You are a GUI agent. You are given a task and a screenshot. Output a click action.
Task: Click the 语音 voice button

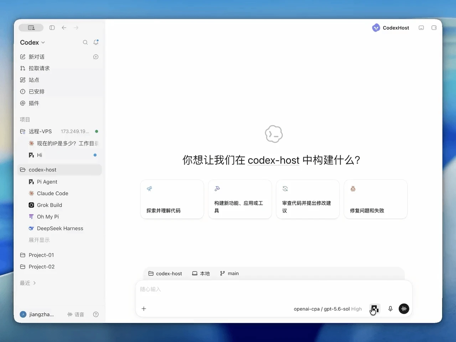[x=76, y=315]
